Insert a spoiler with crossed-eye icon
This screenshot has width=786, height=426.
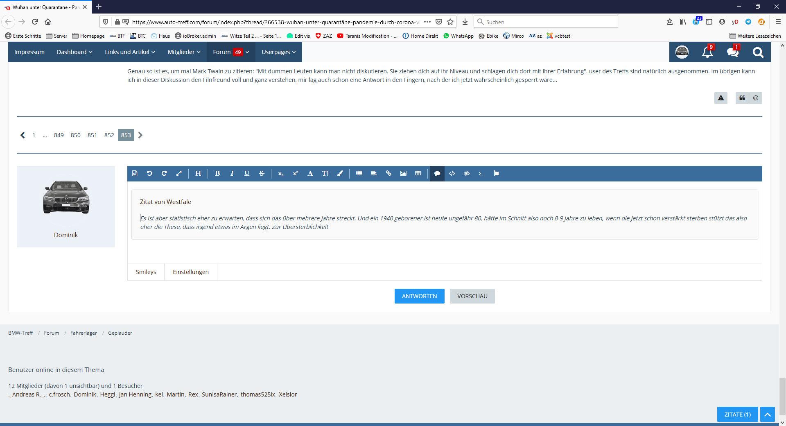[x=467, y=173]
